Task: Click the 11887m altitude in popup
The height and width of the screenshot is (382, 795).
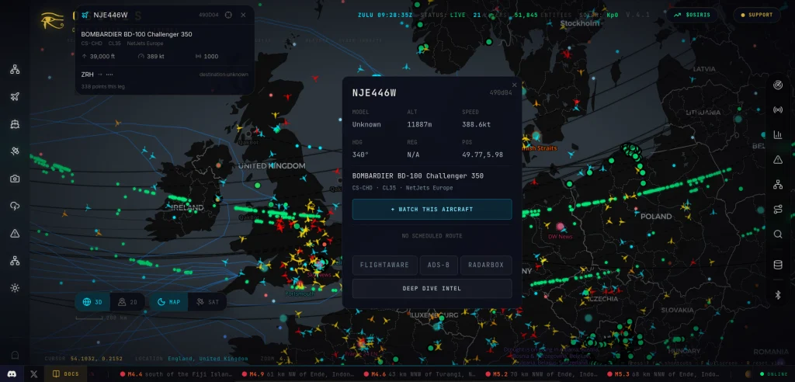Action: point(420,124)
